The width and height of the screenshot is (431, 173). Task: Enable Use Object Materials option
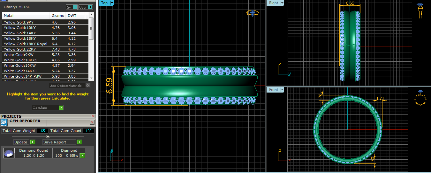[88, 86]
